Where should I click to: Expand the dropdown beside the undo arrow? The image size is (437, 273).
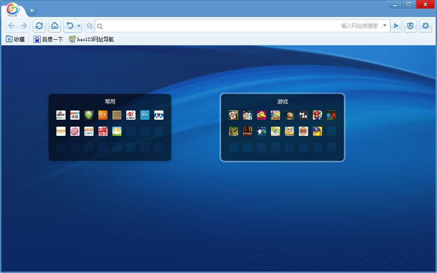79,26
